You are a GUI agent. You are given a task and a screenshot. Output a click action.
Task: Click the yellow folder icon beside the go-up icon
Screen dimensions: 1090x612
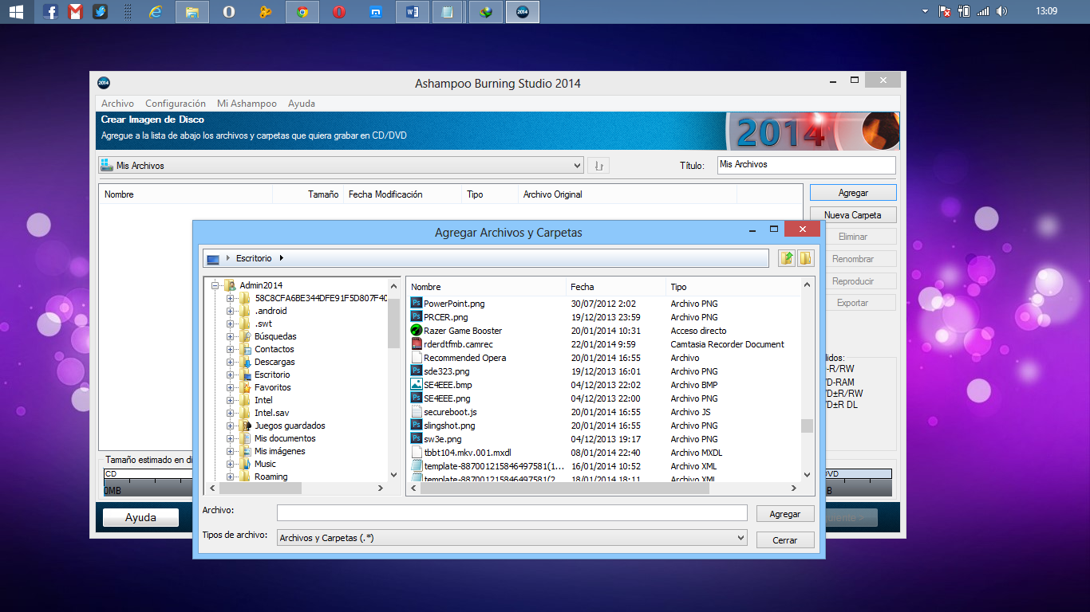(x=805, y=258)
